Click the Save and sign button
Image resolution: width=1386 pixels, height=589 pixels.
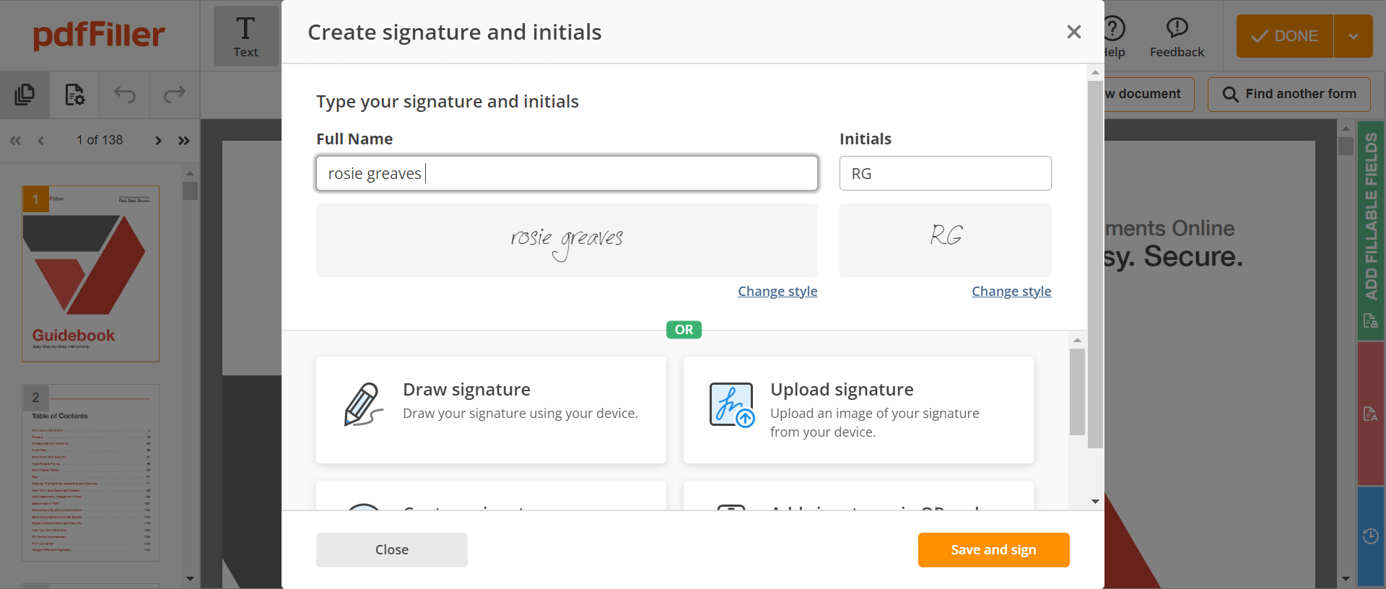click(x=993, y=550)
